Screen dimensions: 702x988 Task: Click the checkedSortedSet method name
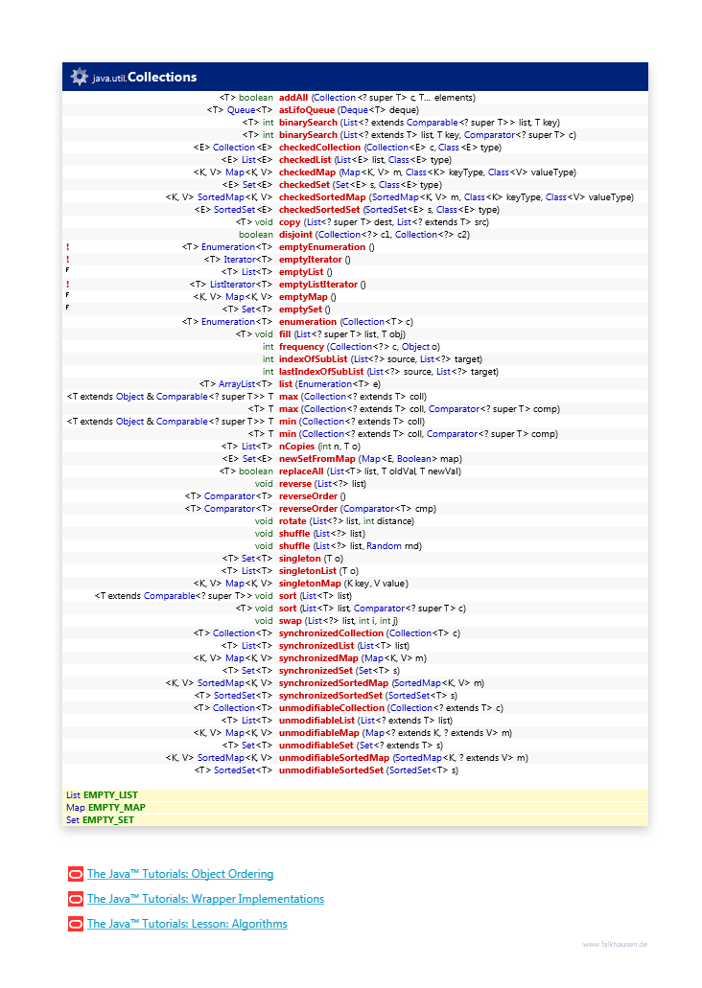click(x=319, y=210)
